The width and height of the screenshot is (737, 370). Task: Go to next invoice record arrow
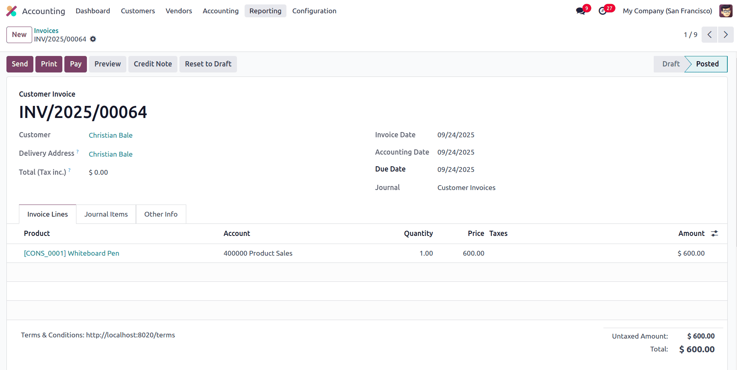[x=726, y=35]
